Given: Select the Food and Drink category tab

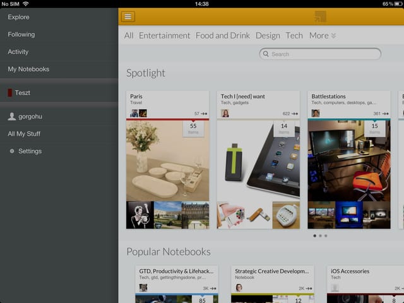Looking at the screenshot, I should click(x=223, y=35).
